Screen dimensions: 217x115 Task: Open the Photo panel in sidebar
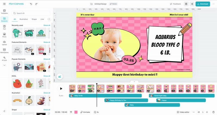click(x=4, y=35)
